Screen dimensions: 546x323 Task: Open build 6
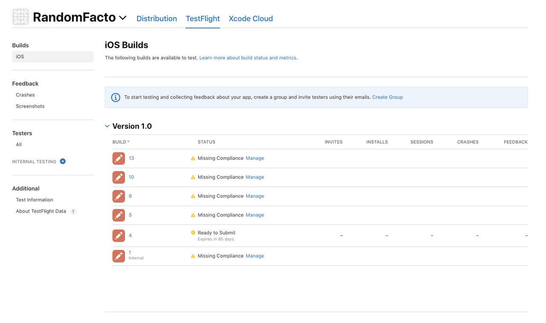tap(130, 196)
